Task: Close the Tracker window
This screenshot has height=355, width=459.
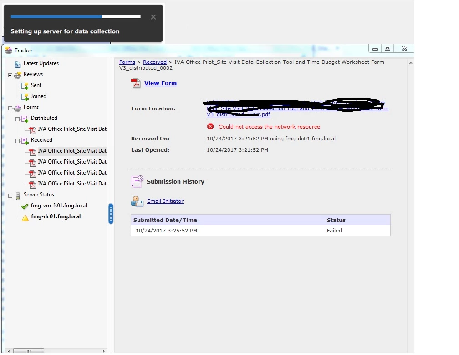Action: (404, 49)
